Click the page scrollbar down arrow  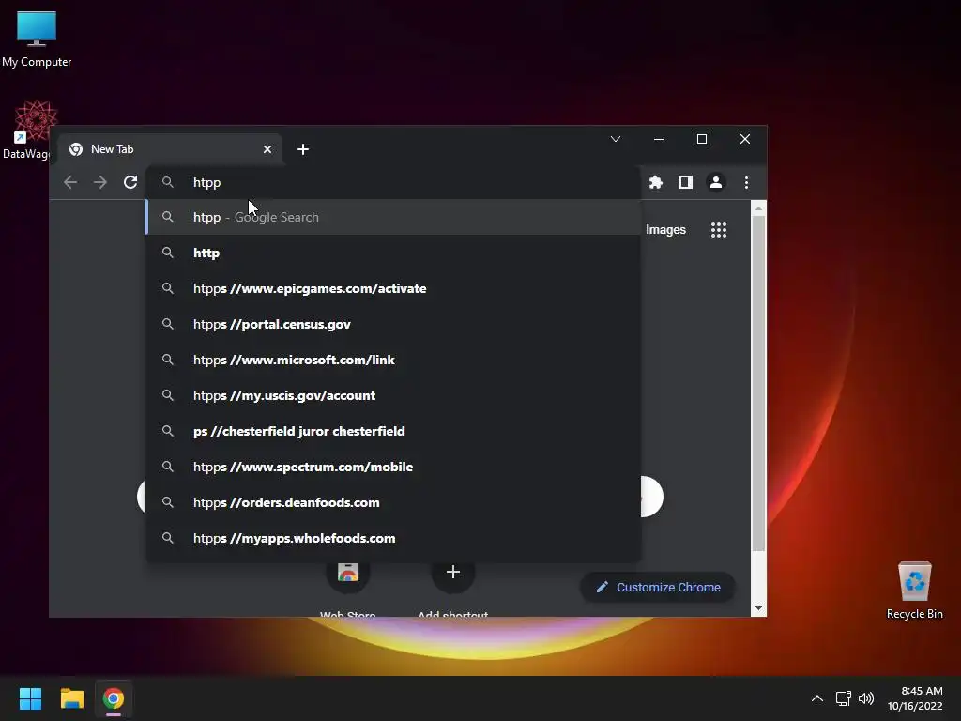[x=758, y=608]
